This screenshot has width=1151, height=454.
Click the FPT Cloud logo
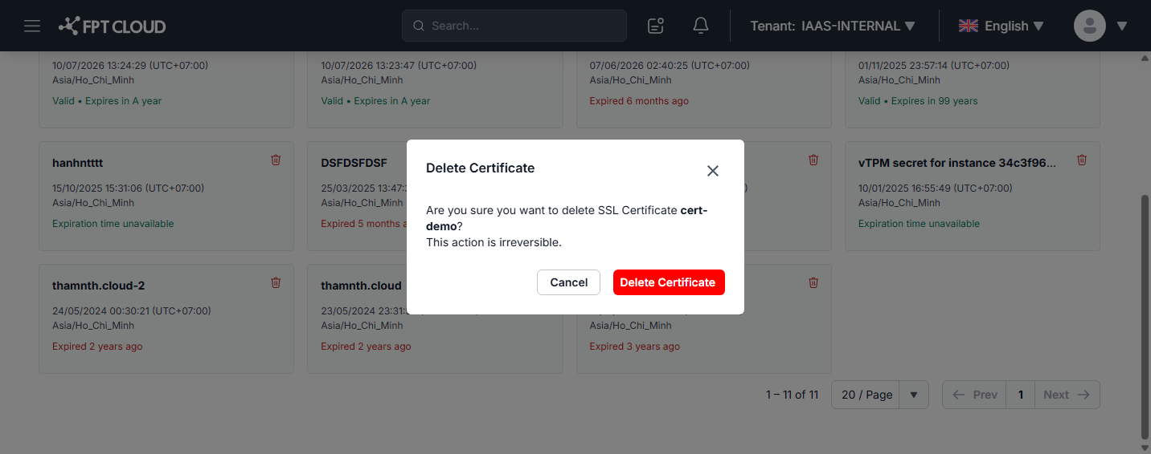pos(112,26)
